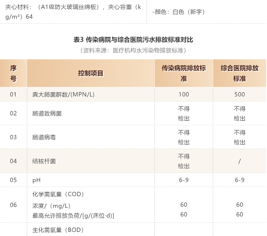This screenshot has width=267, height=236.
Task: Select the pH row label
Action: coord(36,180)
